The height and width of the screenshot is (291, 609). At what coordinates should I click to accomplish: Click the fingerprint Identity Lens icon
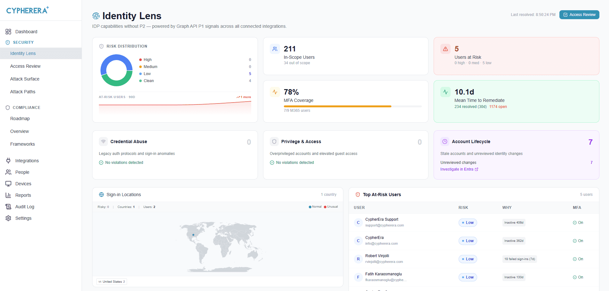(x=96, y=16)
